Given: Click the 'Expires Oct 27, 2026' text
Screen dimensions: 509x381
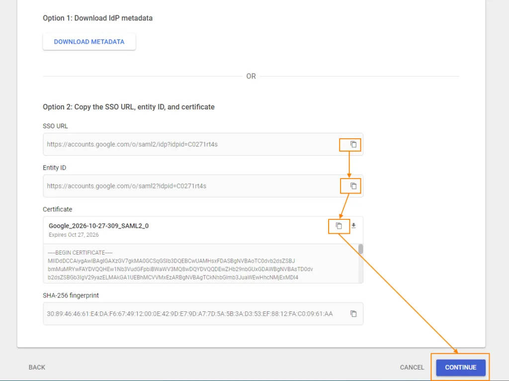Looking at the screenshot, I should click(x=74, y=235).
